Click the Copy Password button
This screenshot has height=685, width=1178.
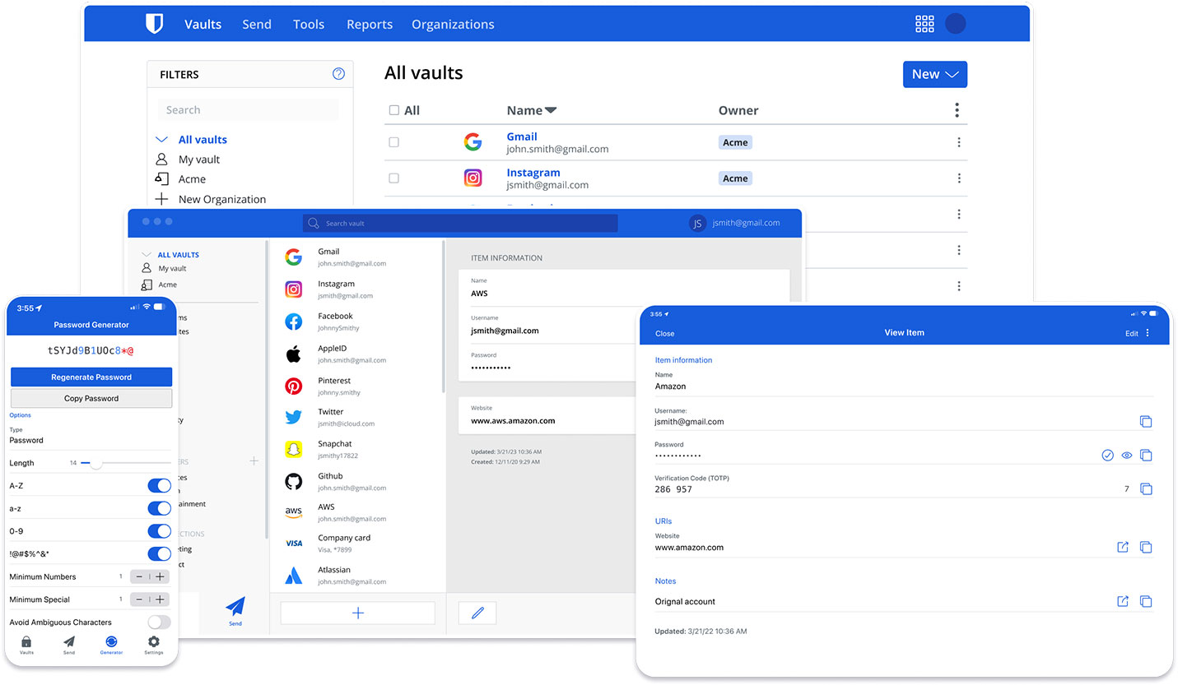click(91, 398)
